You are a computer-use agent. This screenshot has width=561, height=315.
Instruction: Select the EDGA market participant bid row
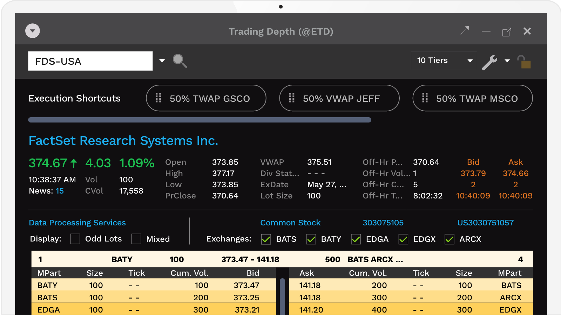[x=154, y=309]
